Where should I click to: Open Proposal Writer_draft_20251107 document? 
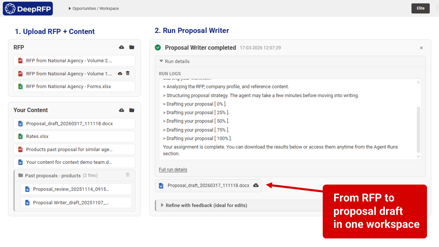click(x=76, y=202)
